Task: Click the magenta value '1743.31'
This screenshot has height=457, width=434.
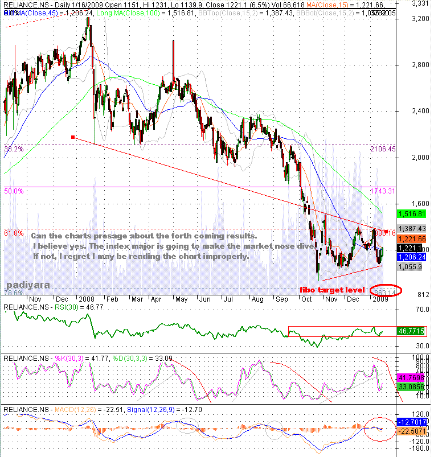Action: [383, 191]
